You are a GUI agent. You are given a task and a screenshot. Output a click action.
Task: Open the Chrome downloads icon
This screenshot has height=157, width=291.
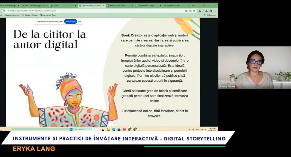click(x=206, y=11)
